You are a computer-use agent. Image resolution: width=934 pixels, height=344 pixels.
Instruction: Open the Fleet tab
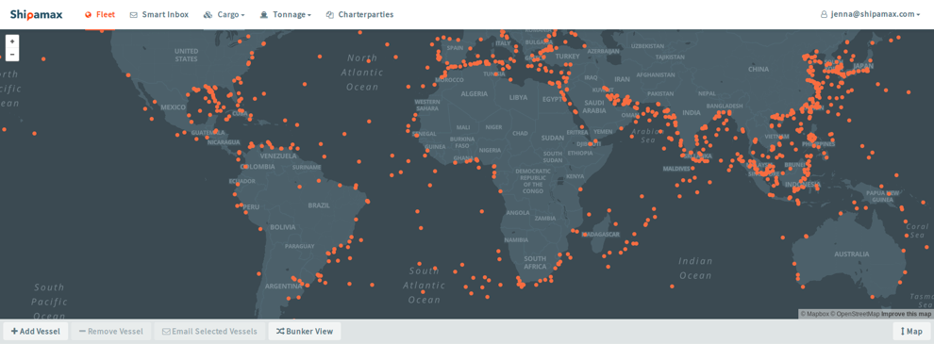(x=100, y=14)
